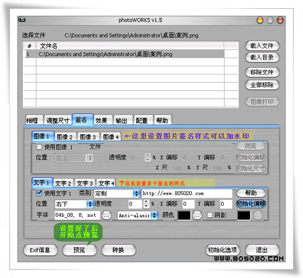Increase text transparency with stepper arrow

pos(146,201)
